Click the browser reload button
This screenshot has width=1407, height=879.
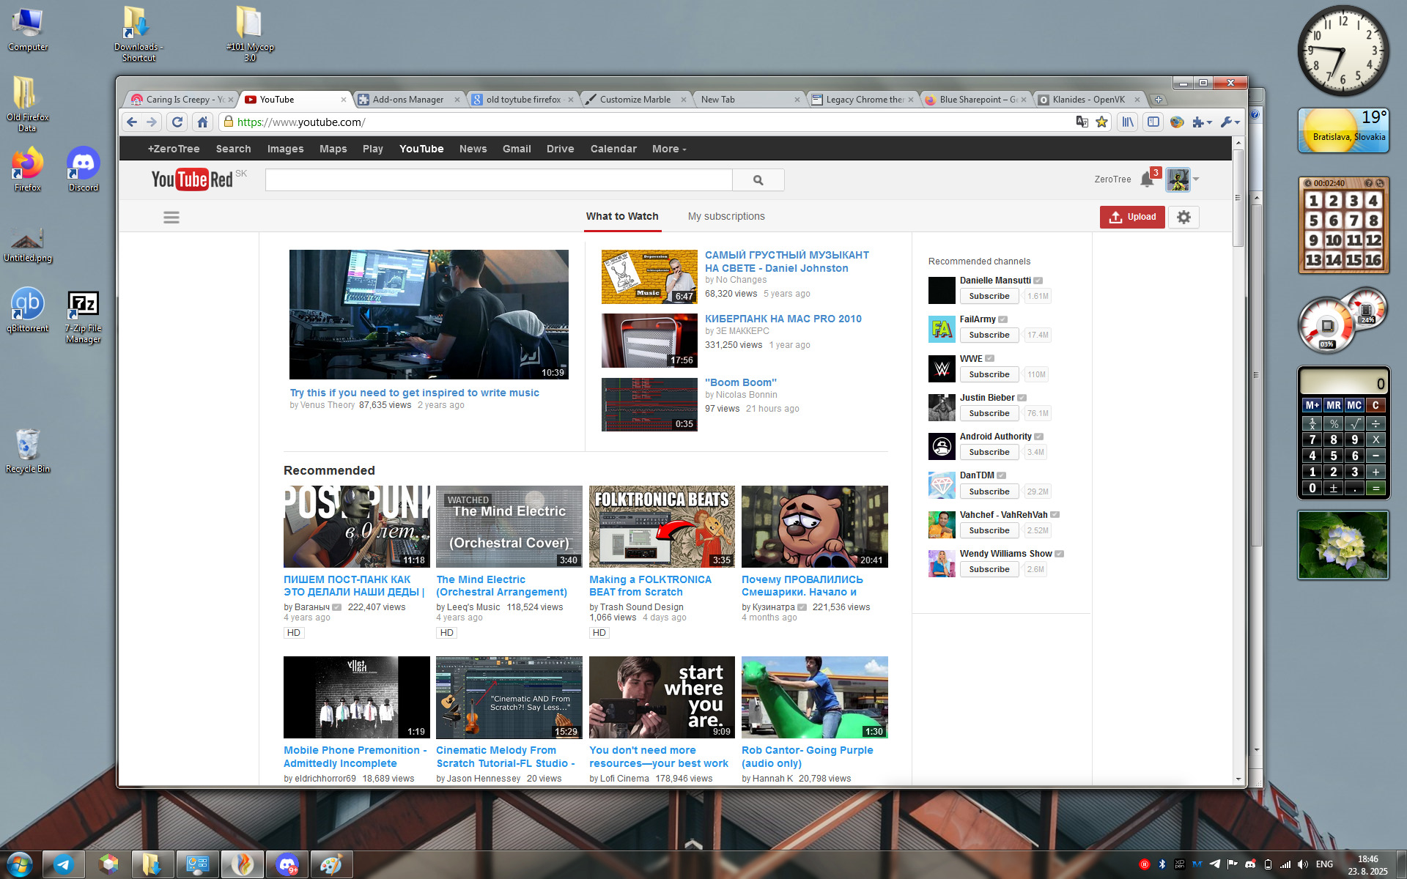point(177,122)
